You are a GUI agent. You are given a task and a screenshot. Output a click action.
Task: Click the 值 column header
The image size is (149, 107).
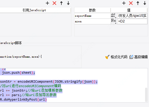click(x=129, y=10)
